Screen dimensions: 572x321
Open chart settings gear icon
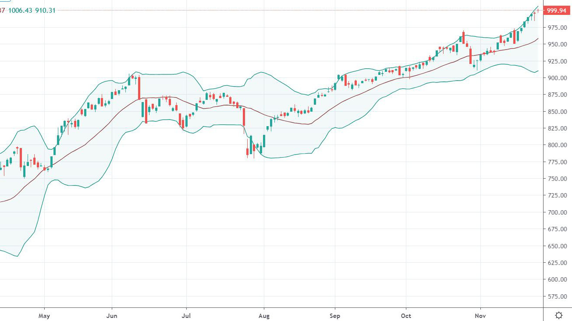coord(559,315)
